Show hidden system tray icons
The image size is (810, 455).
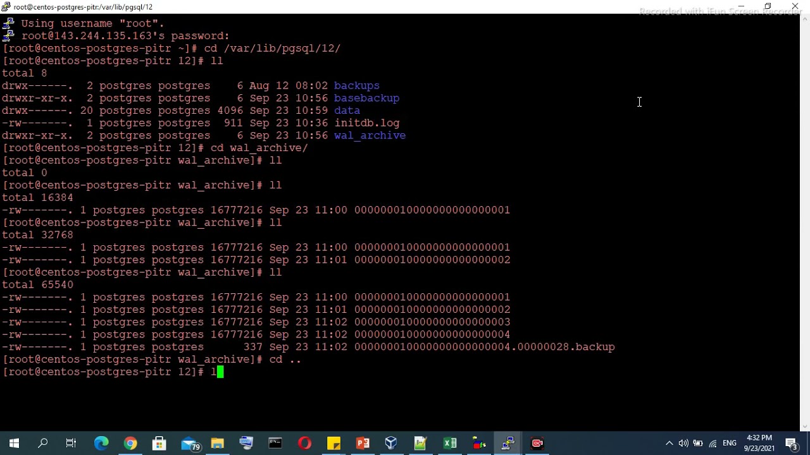coord(669,443)
